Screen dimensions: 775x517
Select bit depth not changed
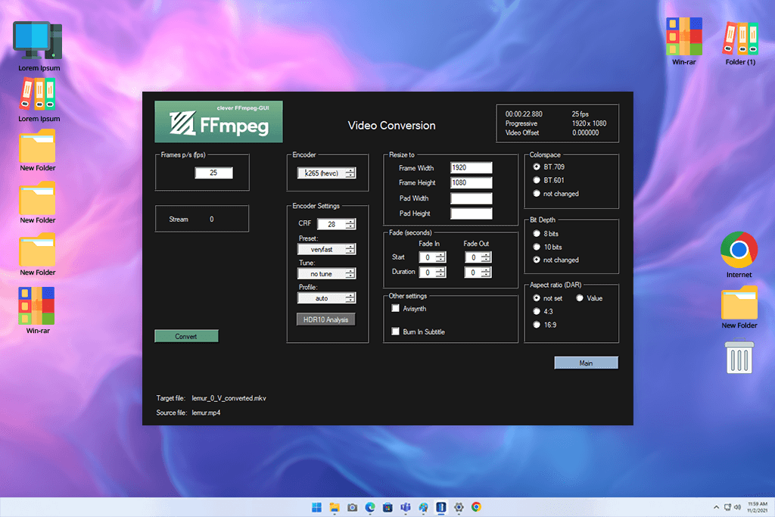537,260
